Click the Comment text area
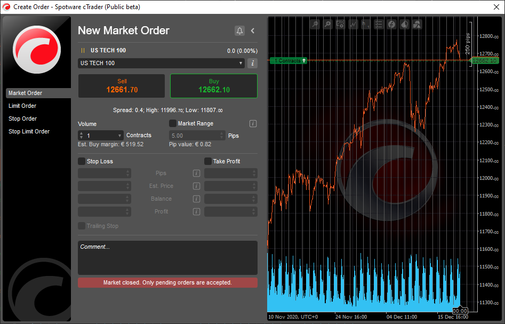Image resolution: width=505 pixels, height=324 pixels. (x=167, y=258)
